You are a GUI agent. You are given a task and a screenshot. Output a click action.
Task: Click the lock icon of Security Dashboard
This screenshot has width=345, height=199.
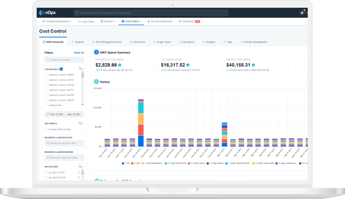pos(149,21)
